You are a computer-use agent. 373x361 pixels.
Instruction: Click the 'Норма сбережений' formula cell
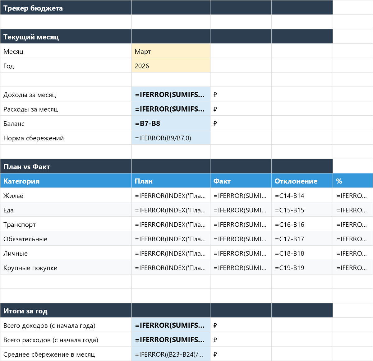pyautogui.click(x=171, y=138)
